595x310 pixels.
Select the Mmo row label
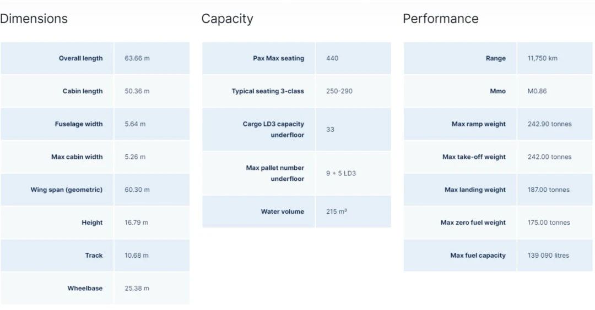point(497,91)
